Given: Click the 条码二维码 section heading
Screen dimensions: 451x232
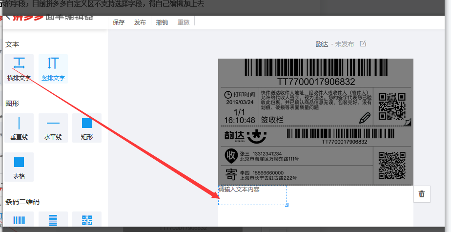Looking at the screenshot, I should 22,202.
